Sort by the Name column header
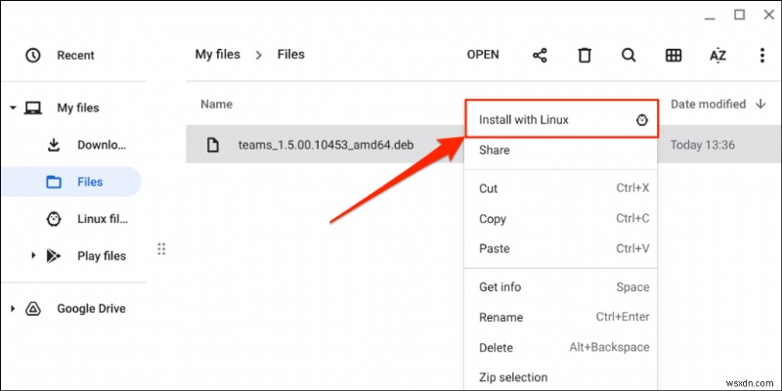 pos(216,105)
